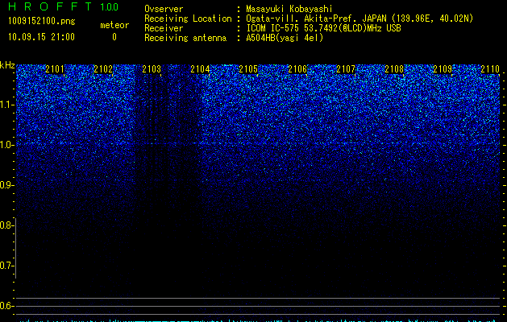Click the 2102 time marker
The height and width of the screenshot is (322, 507).
(103, 68)
